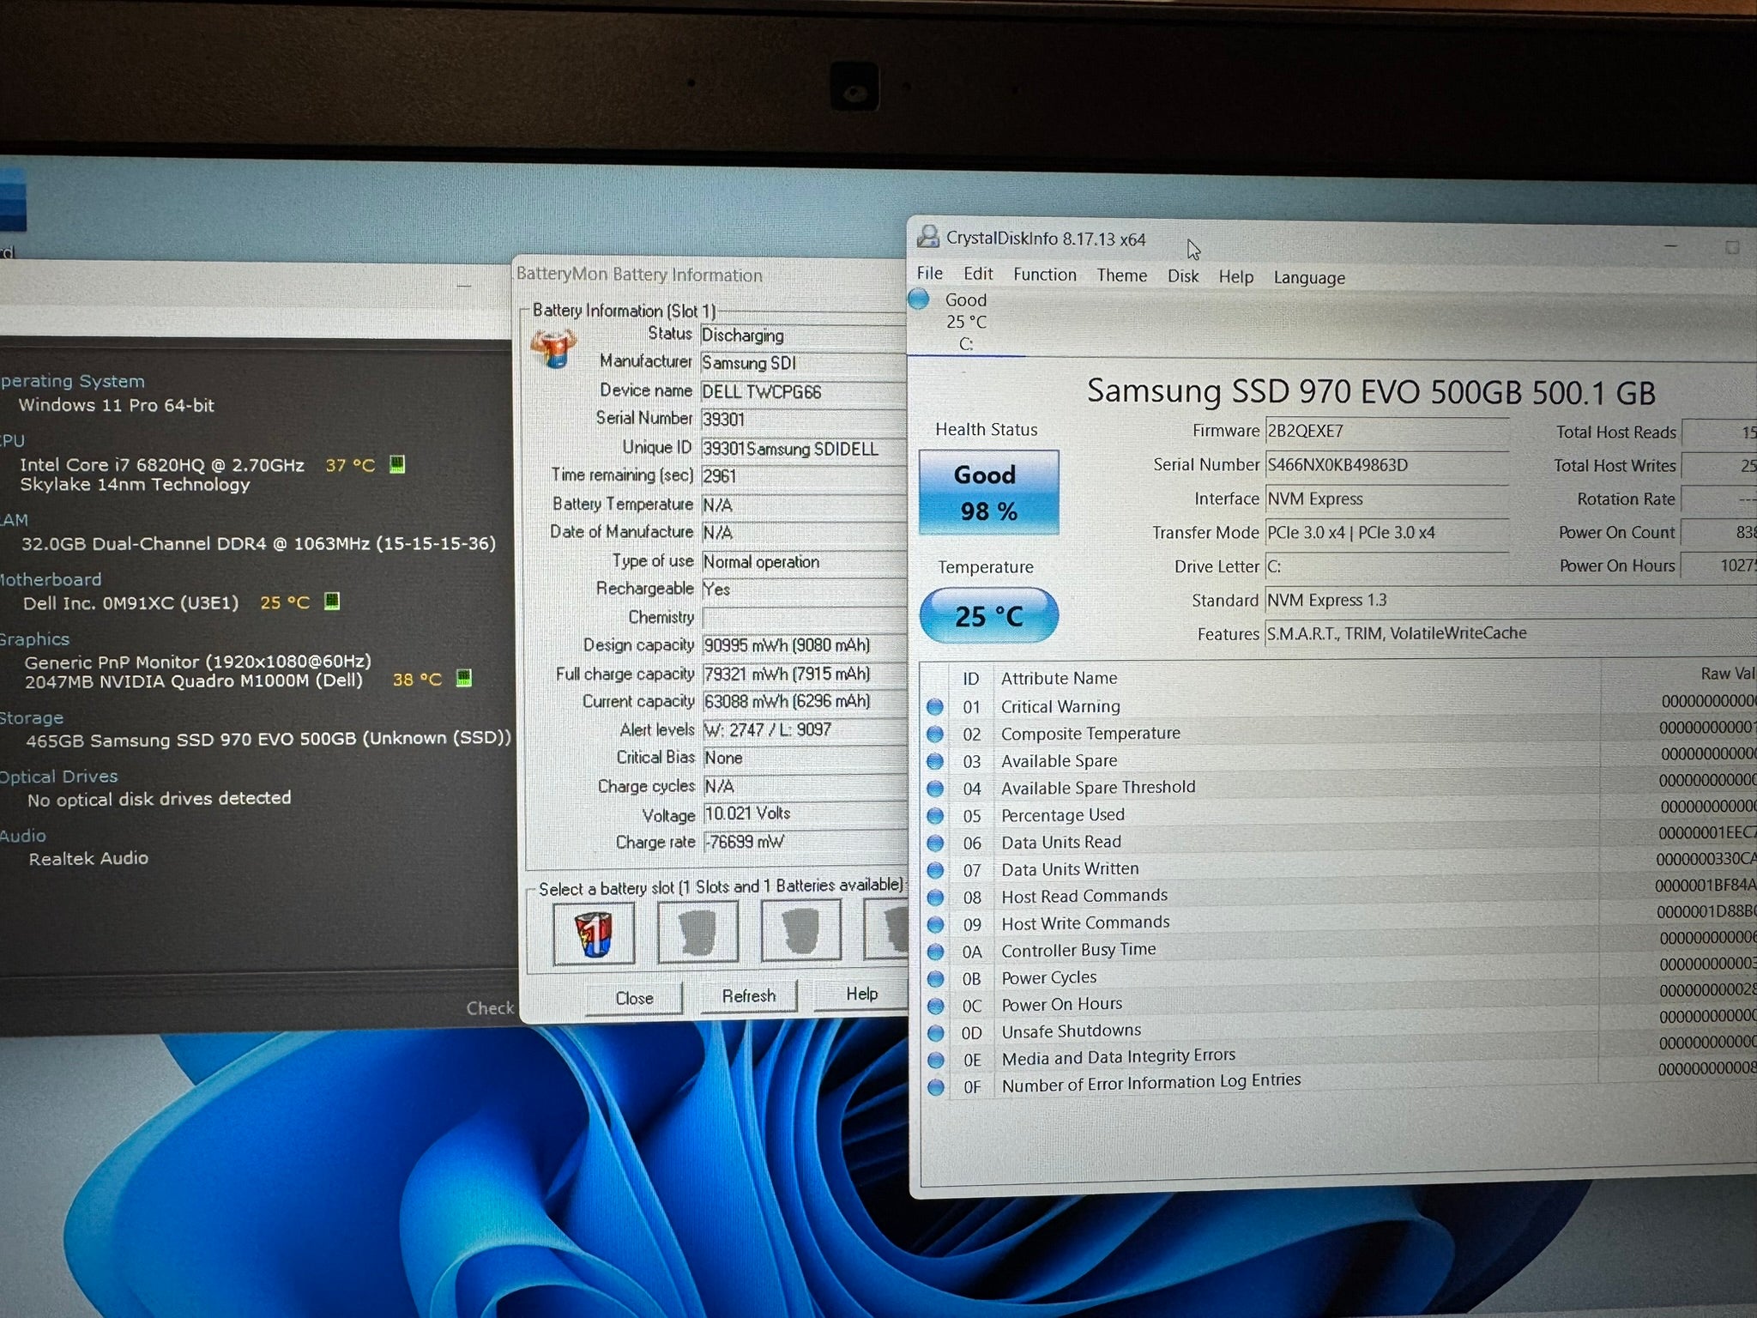Click the Storage heading in Speccy

point(32,717)
